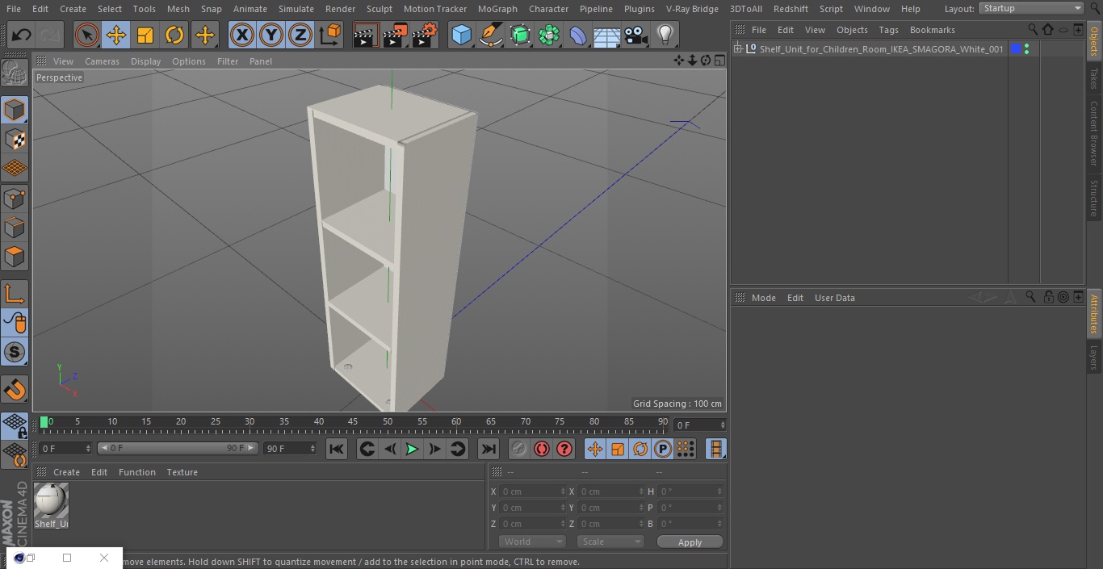Expand the Shelf_Unit object hierarchy
This screenshot has width=1103, height=569.
click(737, 49)
